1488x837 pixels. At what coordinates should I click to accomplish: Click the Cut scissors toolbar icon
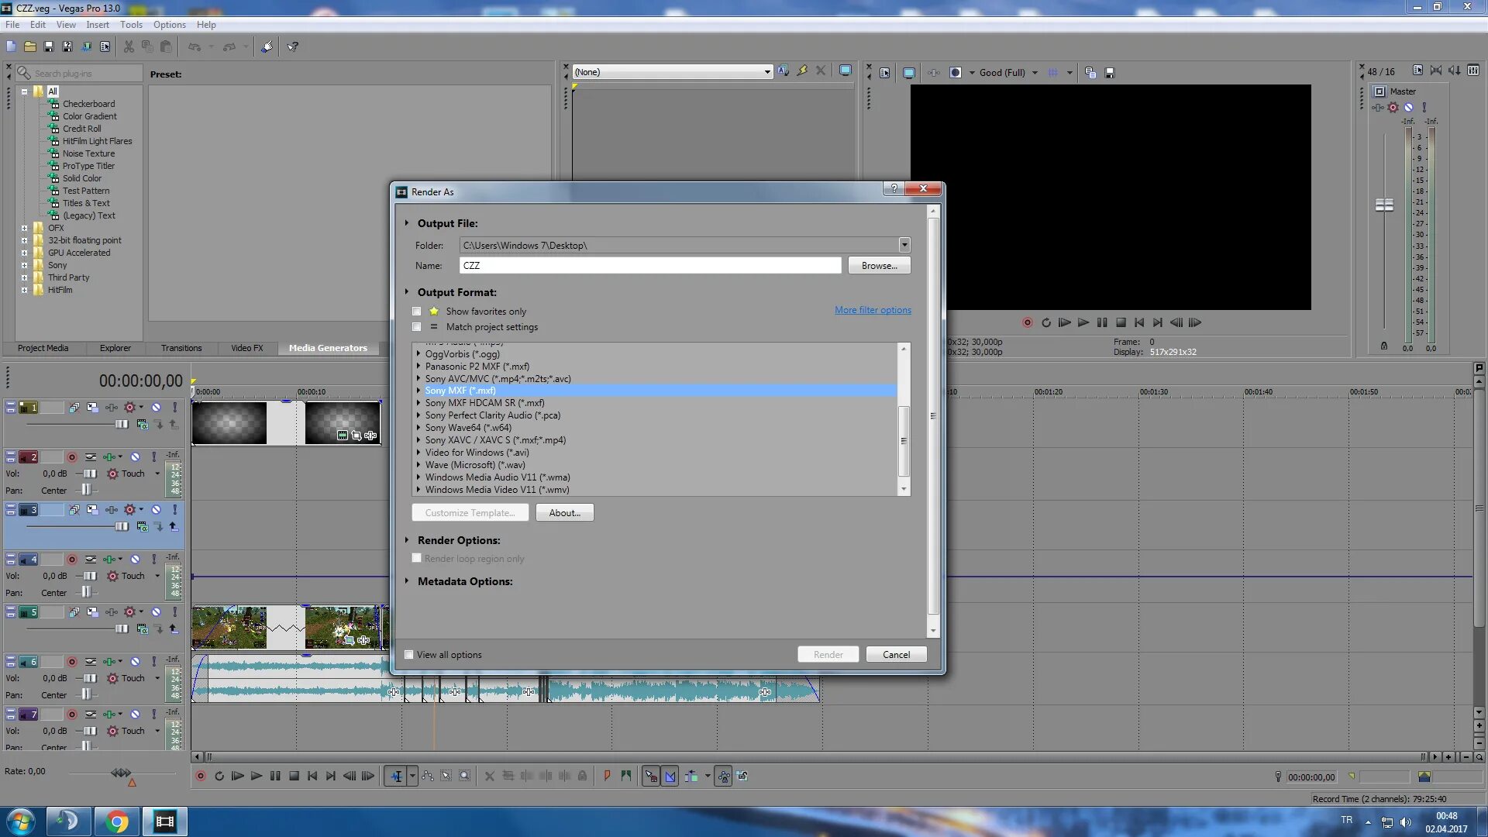pos(129,46)
